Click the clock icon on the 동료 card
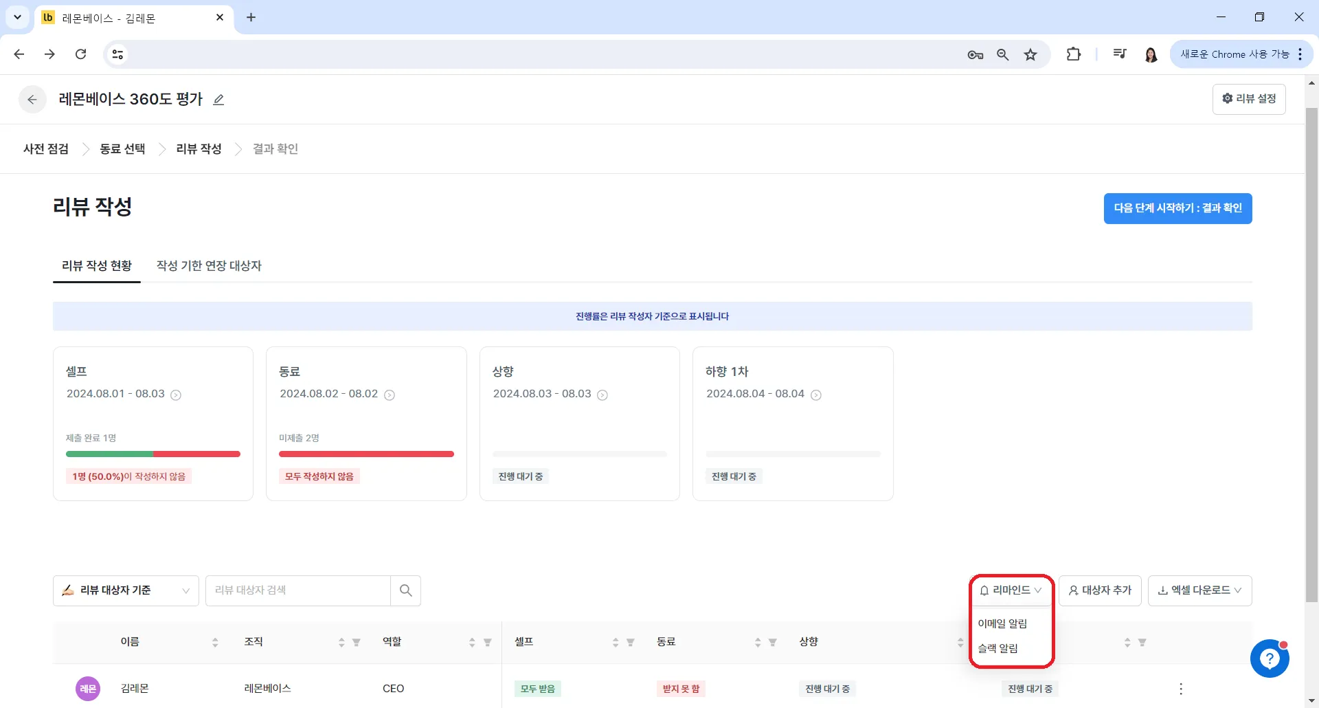 pyautogui.click(x=390, y=395)
